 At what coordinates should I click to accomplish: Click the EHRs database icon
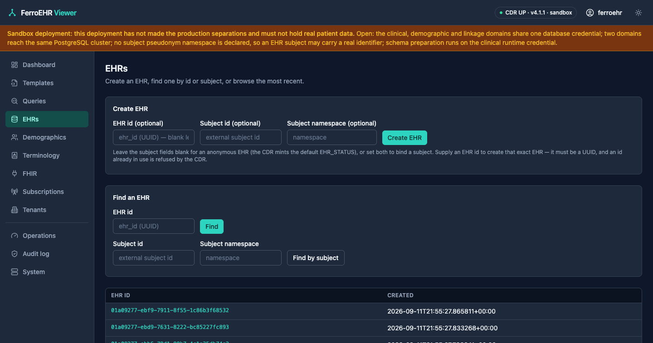pyautogui.click(x=15, y=119)
